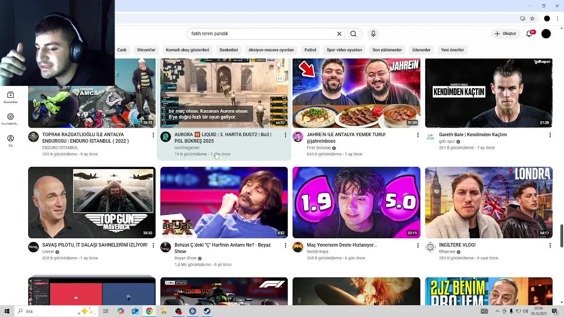Viewport: 564px width, 317px height.
Task: Select the Komedi skeç gösterileri chip
Action: click(187, 50)
